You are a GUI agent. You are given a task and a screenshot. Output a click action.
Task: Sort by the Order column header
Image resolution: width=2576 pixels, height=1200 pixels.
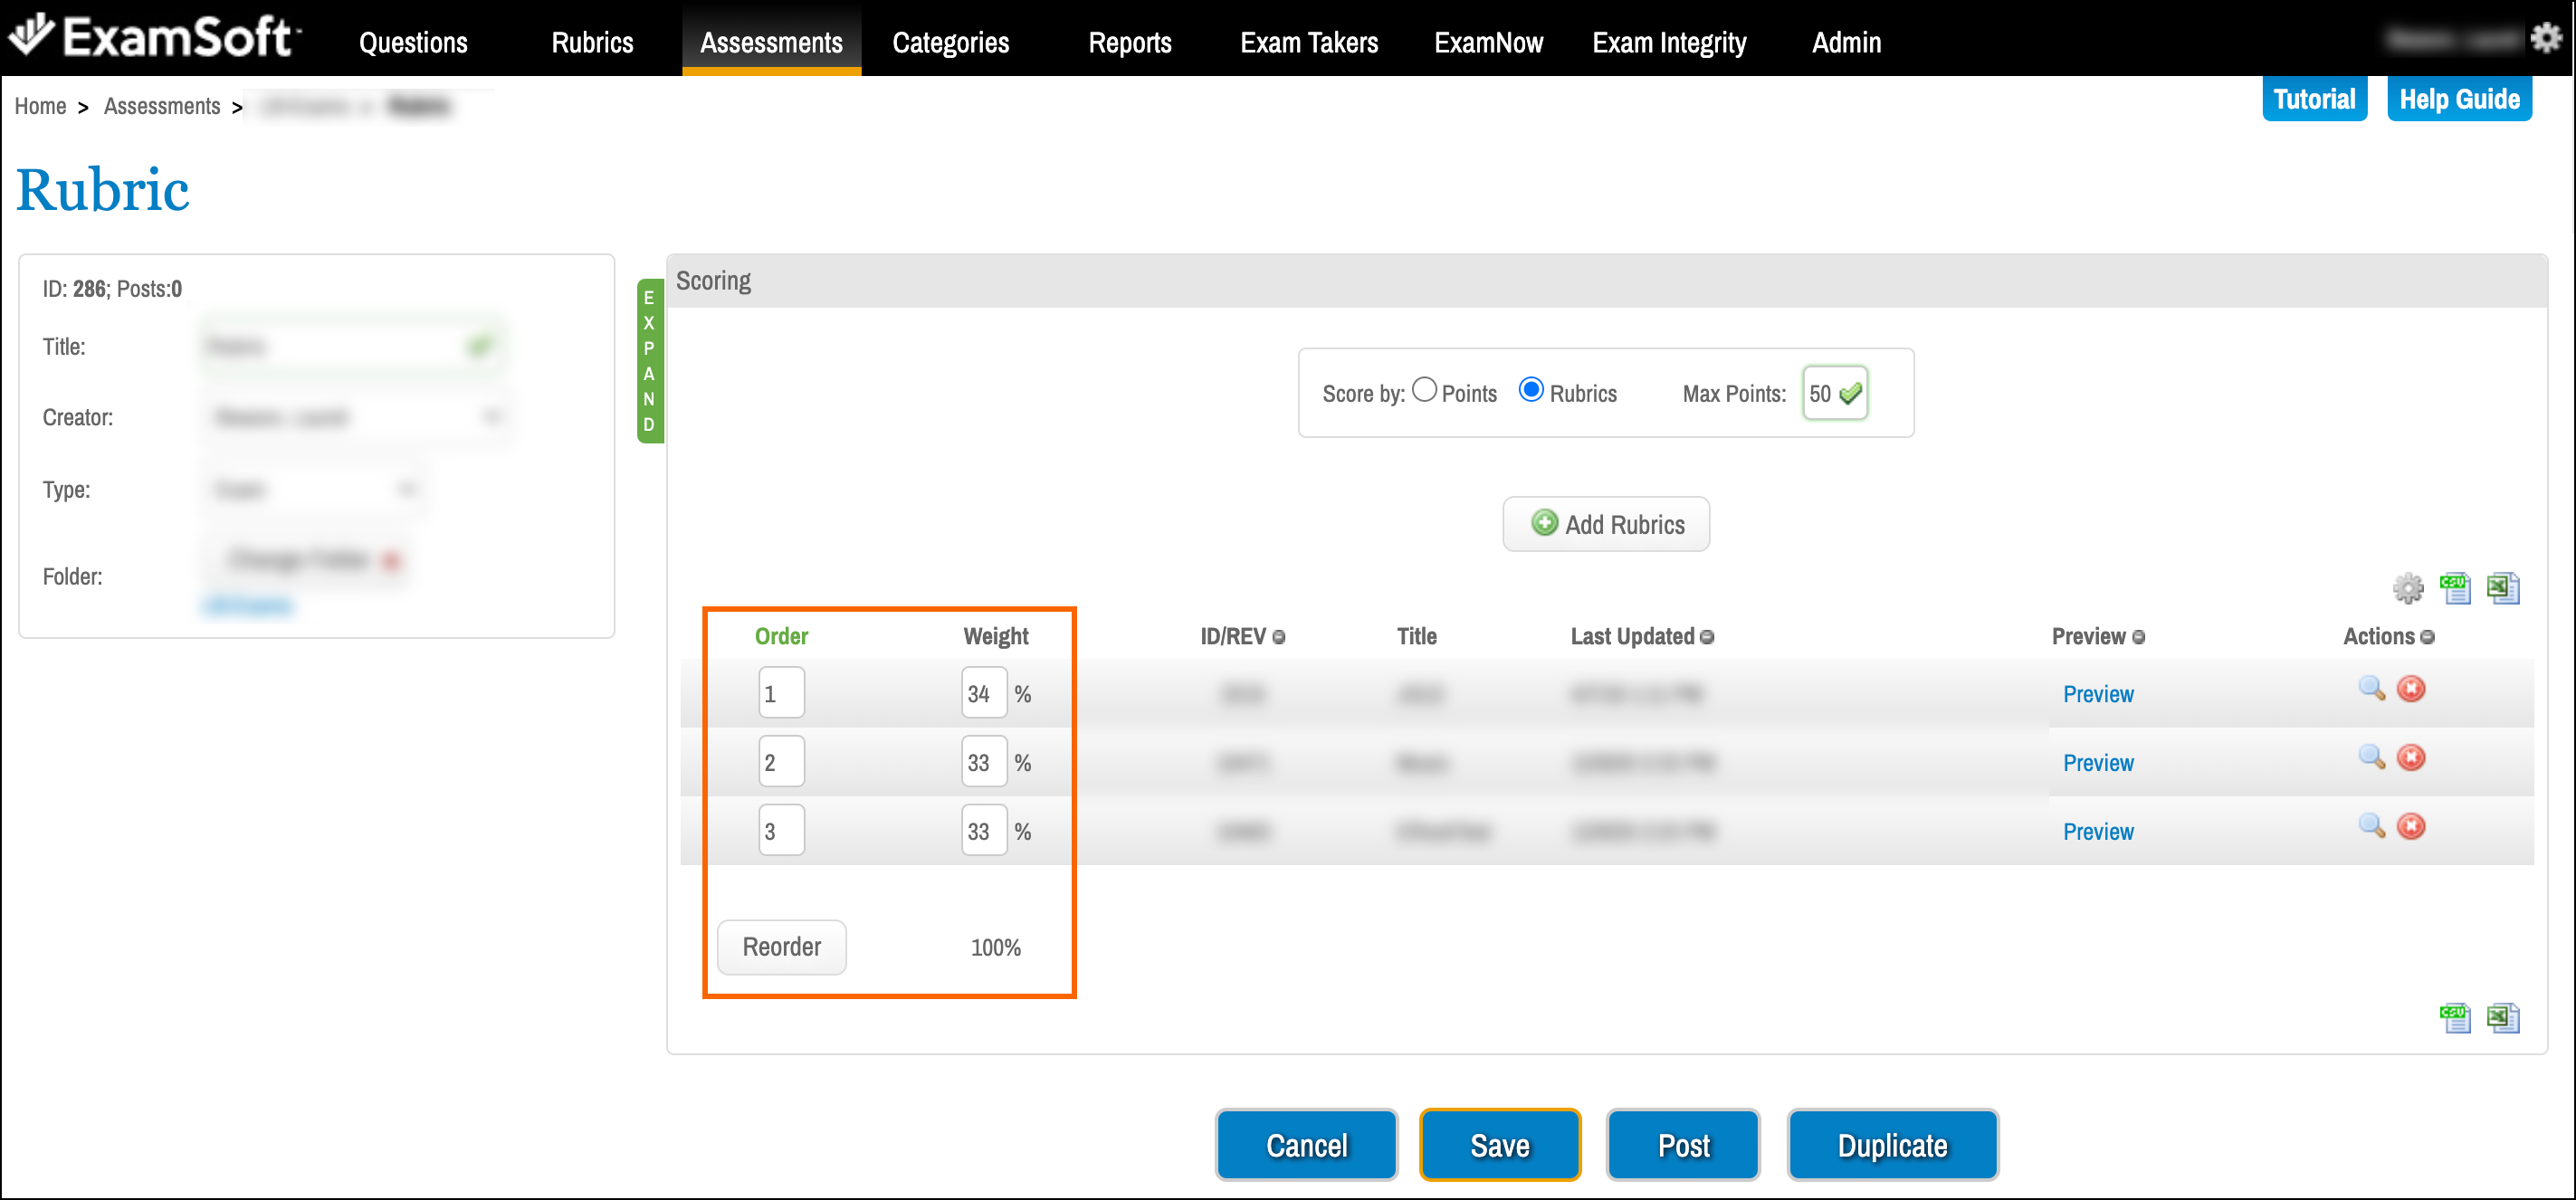click(x=781, y=636)
